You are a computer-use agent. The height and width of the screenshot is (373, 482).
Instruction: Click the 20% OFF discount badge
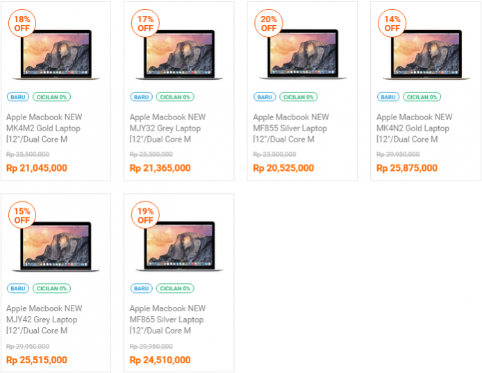269,24
